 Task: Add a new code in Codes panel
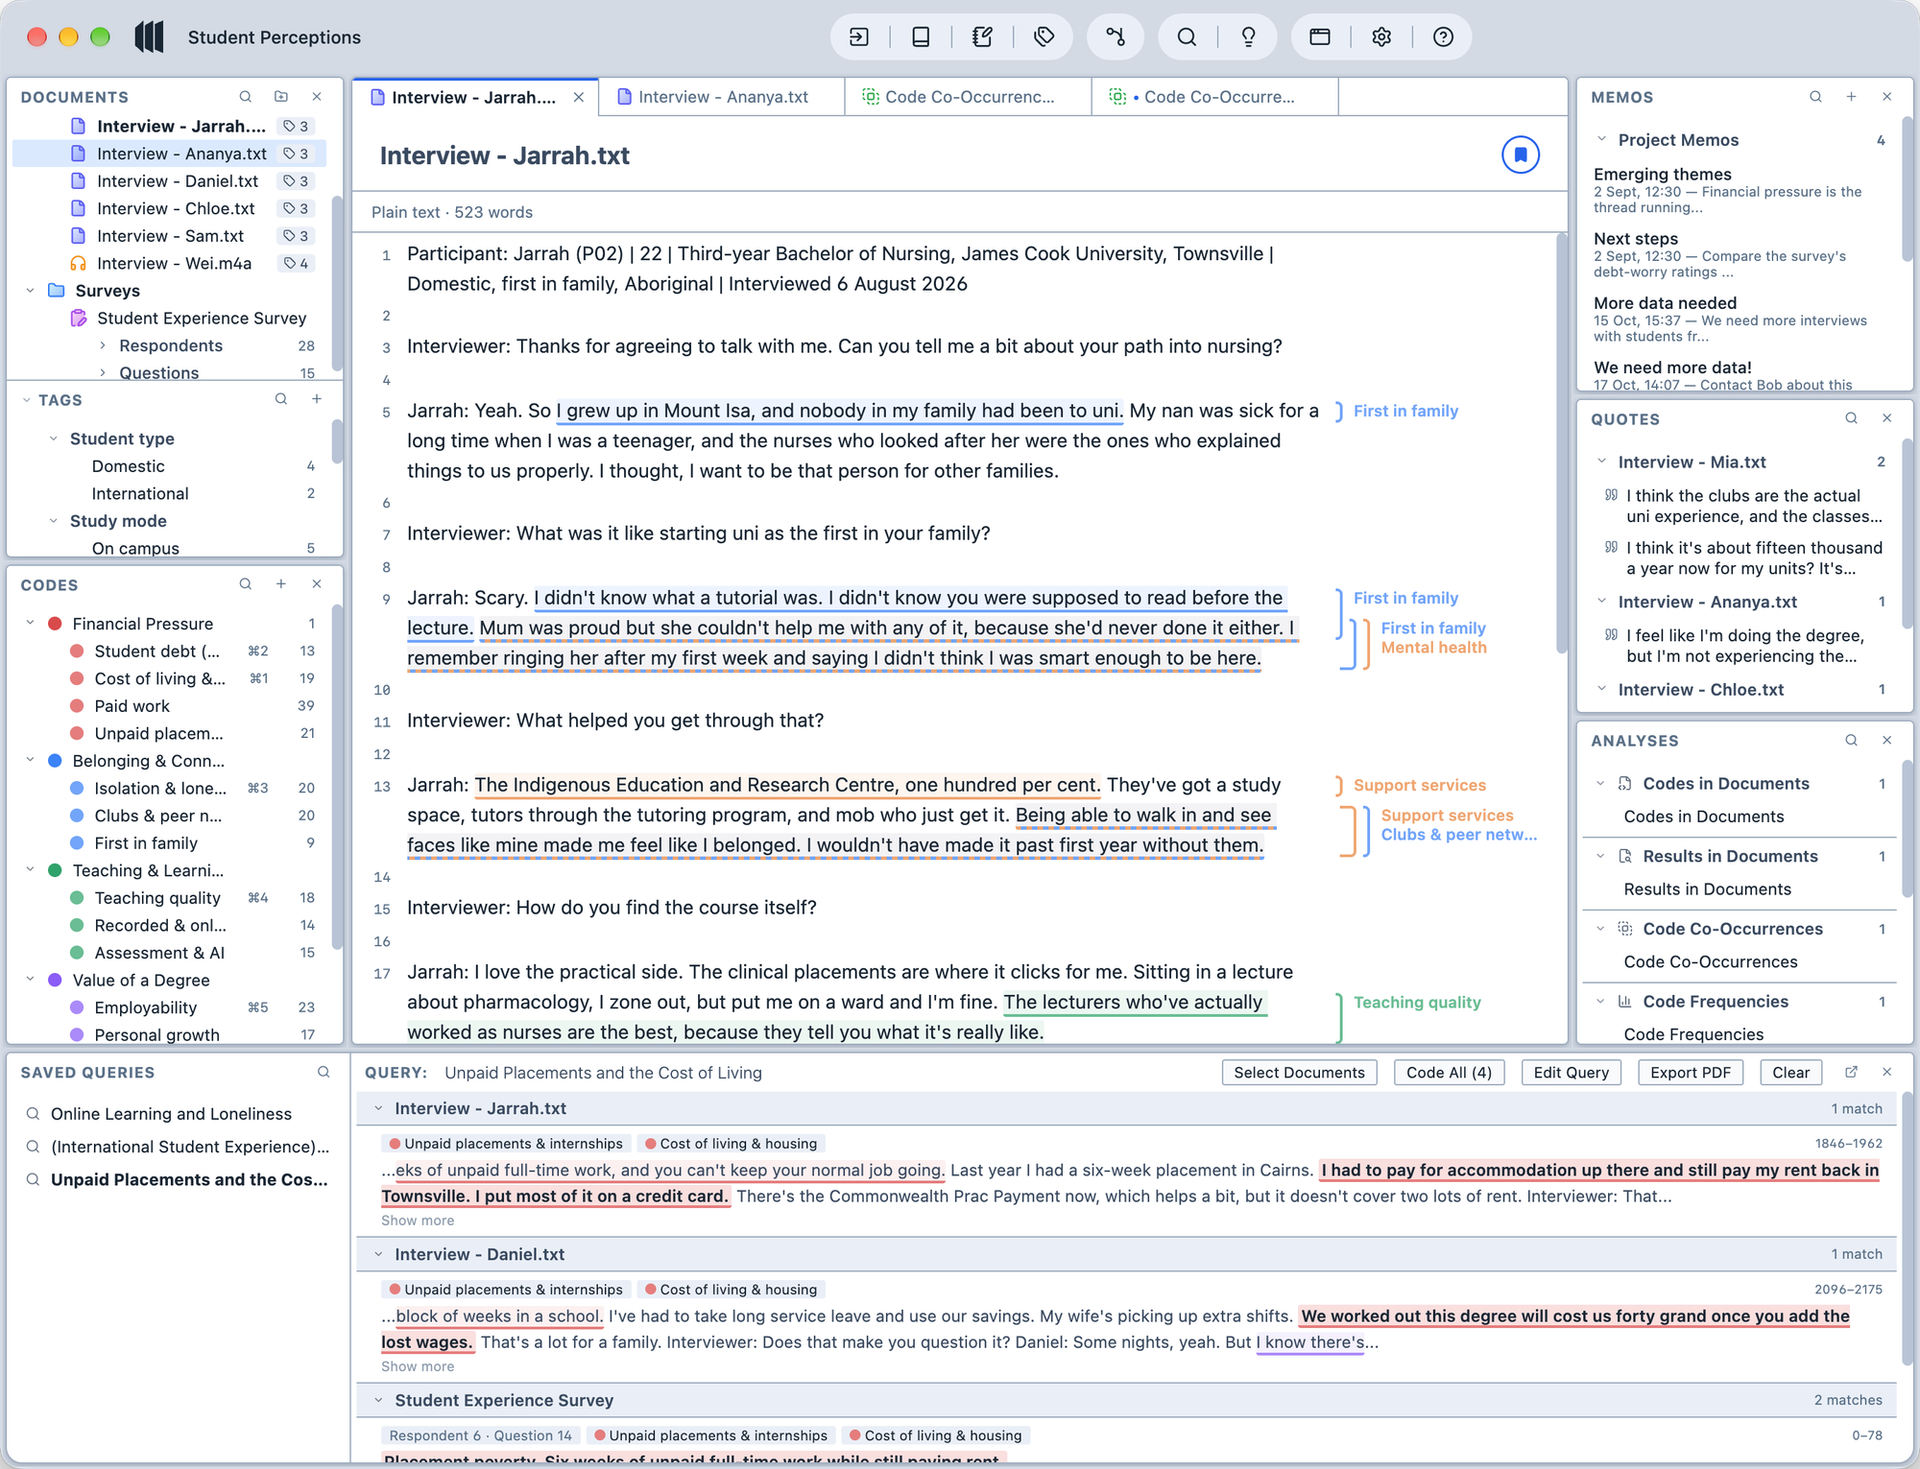click(x=281, y=584)
